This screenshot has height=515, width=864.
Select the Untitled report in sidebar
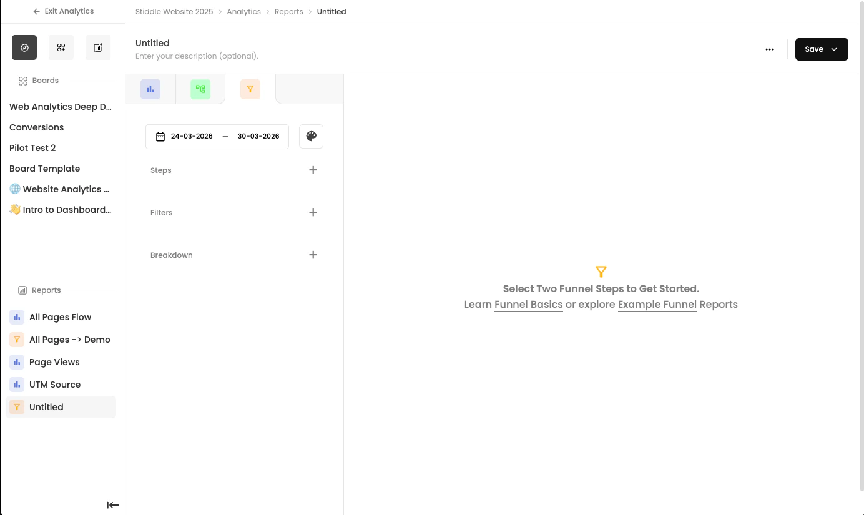(61, 407)
